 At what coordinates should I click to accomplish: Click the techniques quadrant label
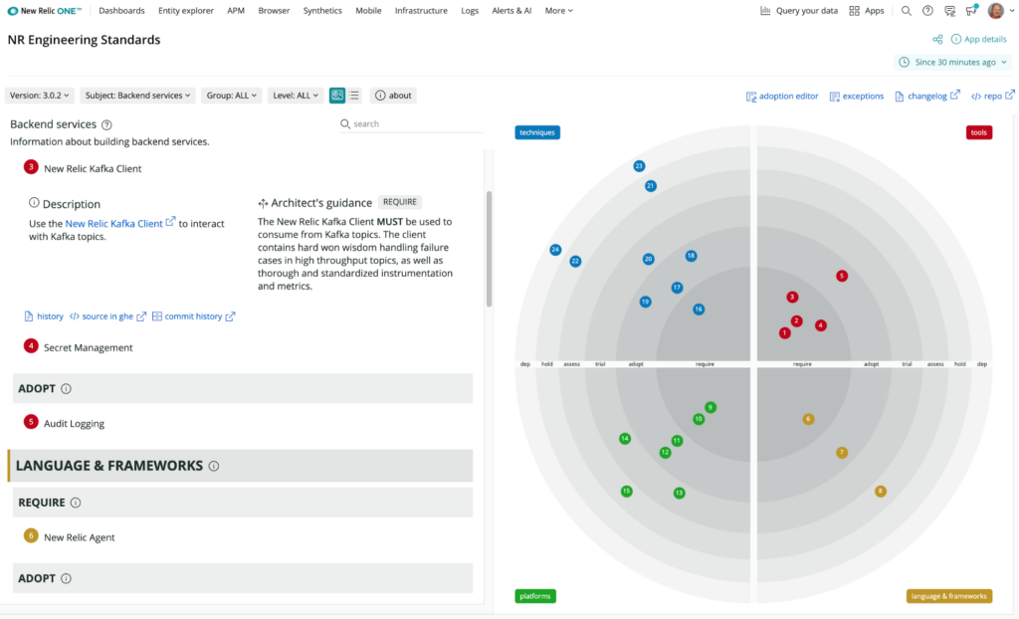(537, 132)
